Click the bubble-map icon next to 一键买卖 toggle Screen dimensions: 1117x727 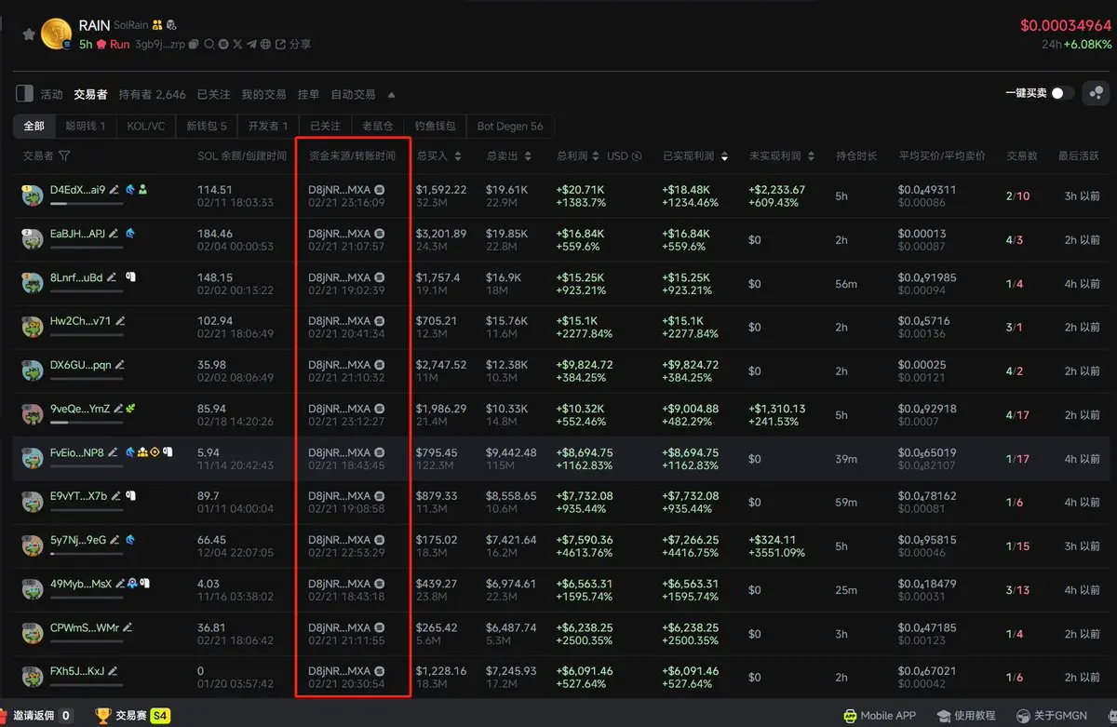pyautogui.click(x=1096, y=93)
